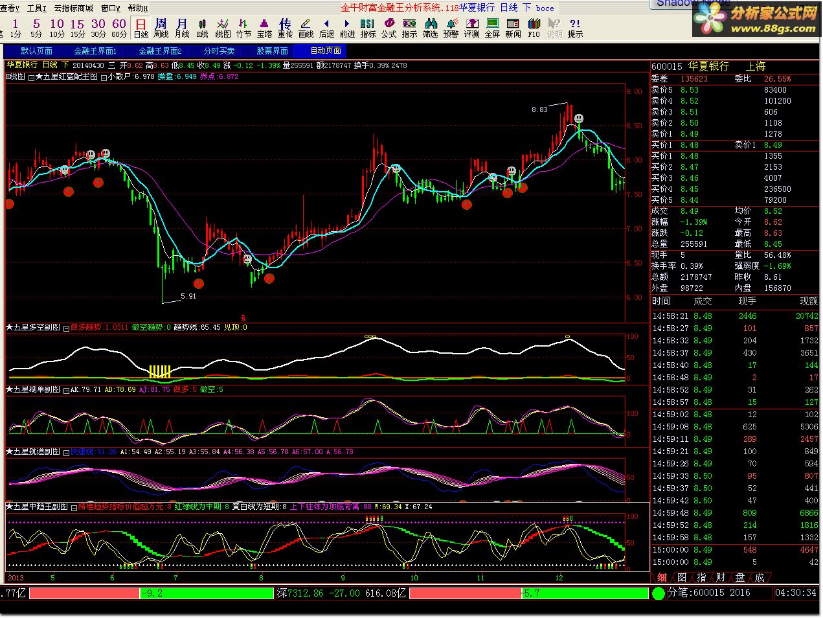Open the 云指标商城 menu
Viewport: 823px width, 618px height.
(x=73, y=8)
